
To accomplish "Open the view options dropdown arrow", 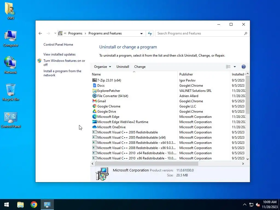I will point(235,67).
